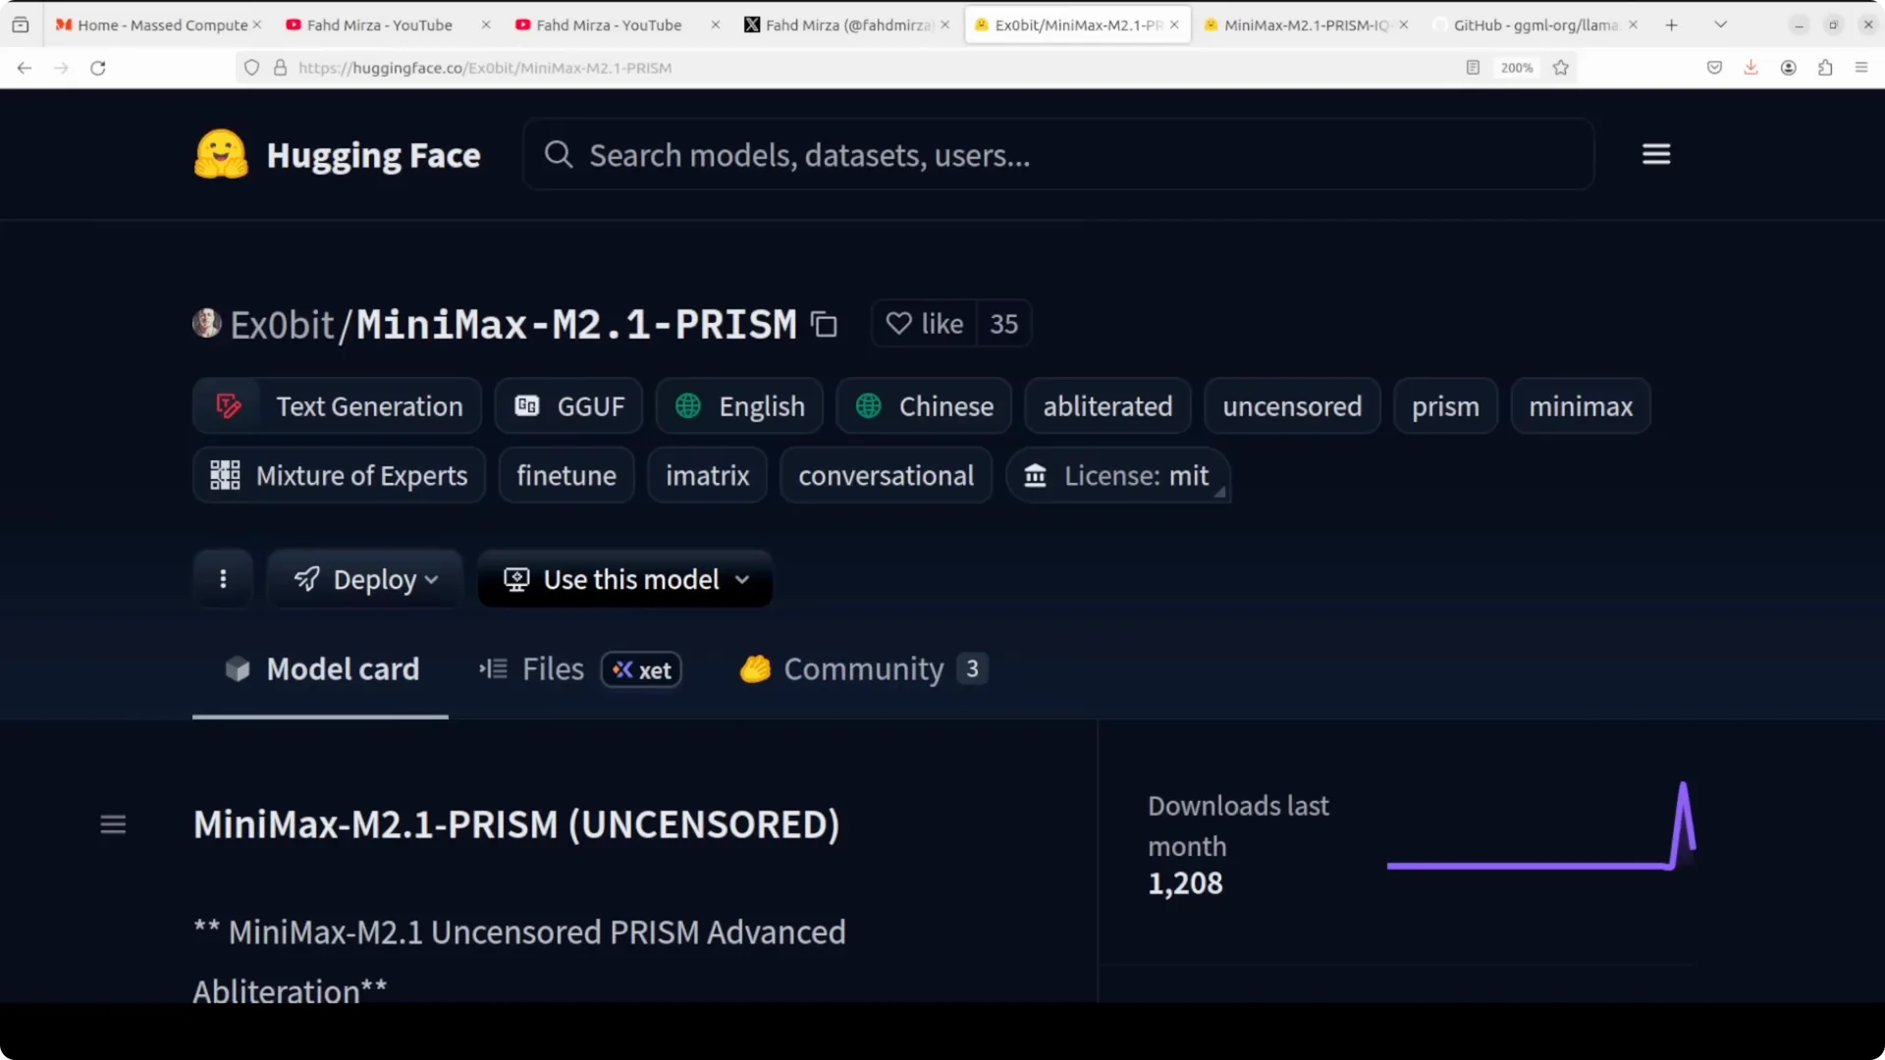Viewport: 1885px width, 1060px height.
Task: Expand the Use this model dropdown
Action: tap(625, 579)
